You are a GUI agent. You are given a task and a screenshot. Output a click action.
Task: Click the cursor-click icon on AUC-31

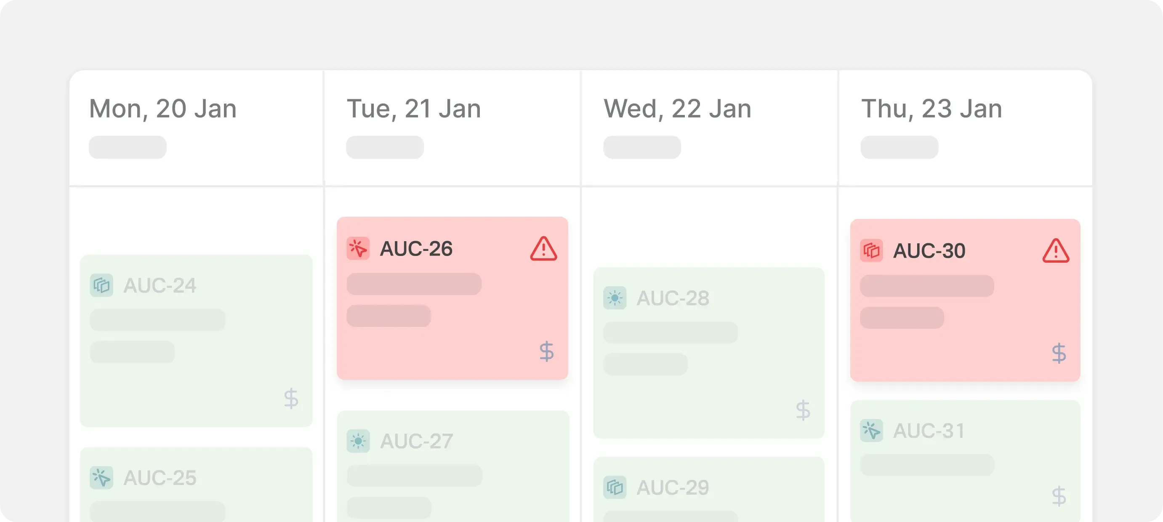[x=871, y=431]
